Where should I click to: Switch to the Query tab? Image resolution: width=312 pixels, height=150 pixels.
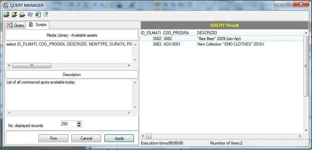coord(16,25)
